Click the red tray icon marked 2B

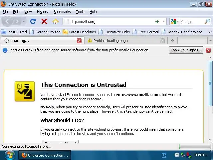tap(189, 155)
